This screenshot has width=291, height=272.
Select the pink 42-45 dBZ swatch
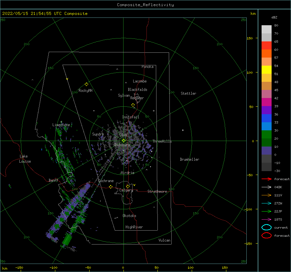tap(266, 94)
